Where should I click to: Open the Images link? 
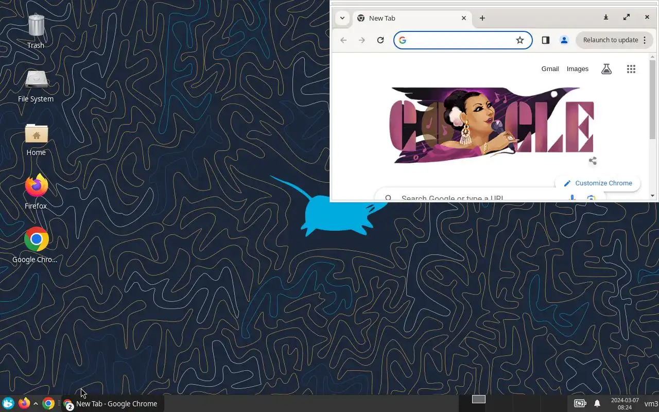point(577,69)
